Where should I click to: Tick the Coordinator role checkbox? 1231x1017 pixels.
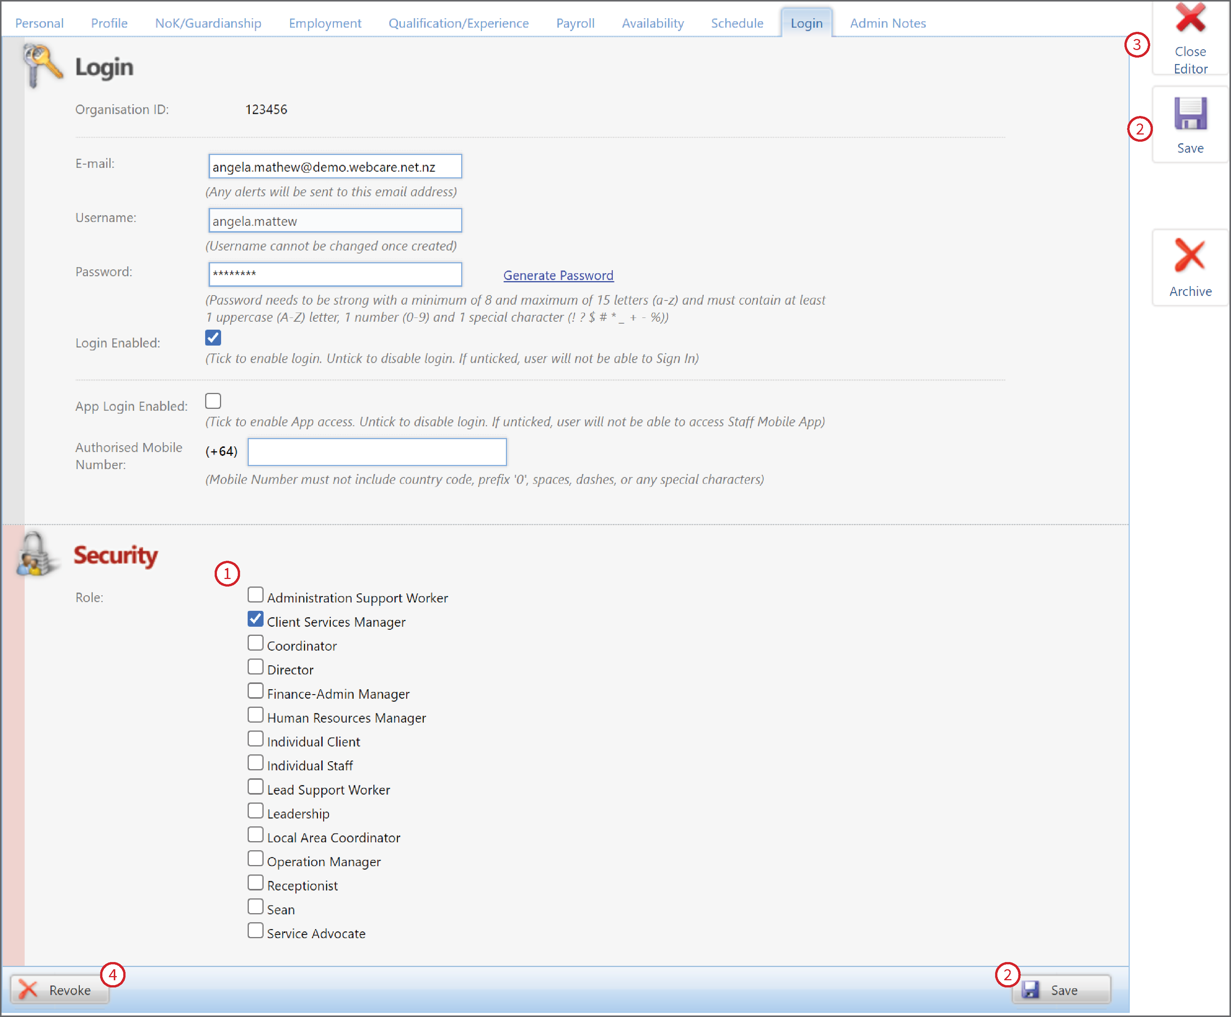[x=255, y=643]
